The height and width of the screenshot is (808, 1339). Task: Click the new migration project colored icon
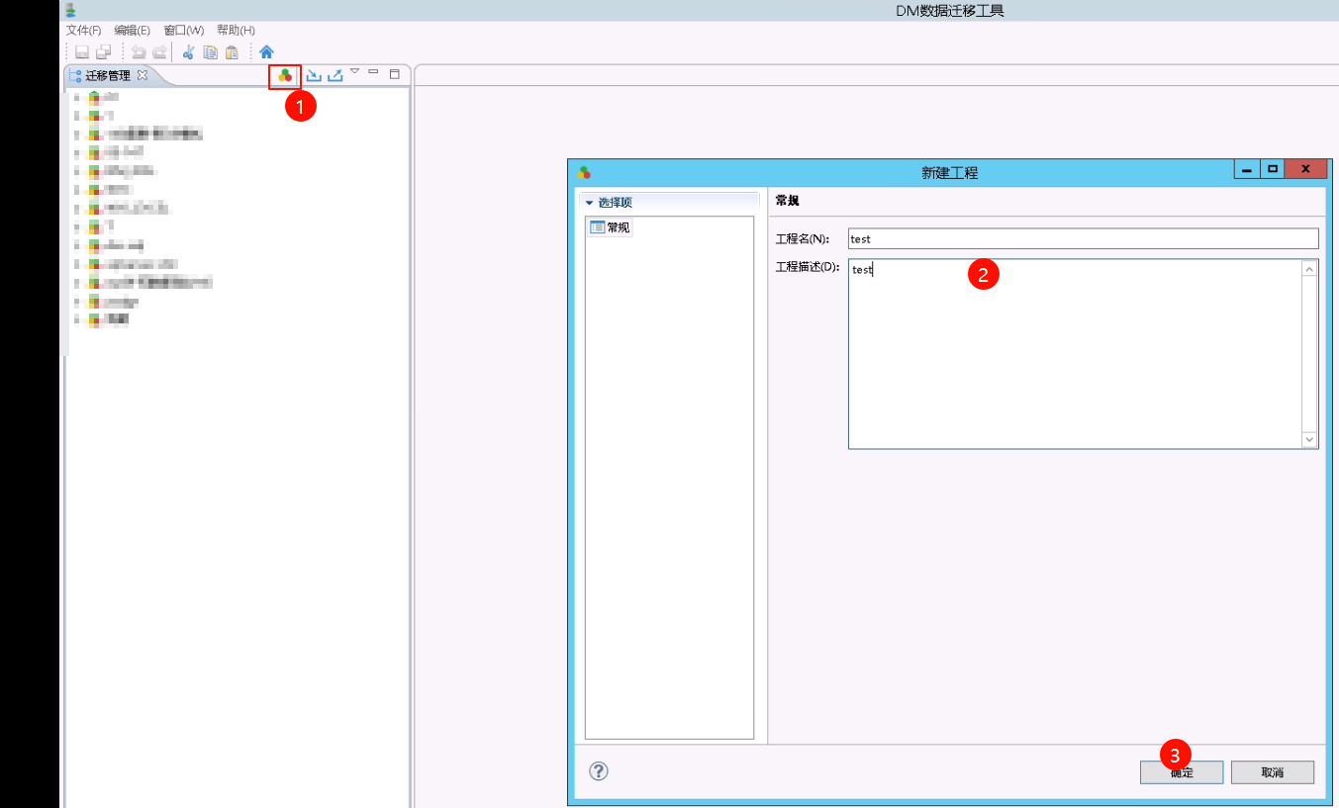(284, 74)
